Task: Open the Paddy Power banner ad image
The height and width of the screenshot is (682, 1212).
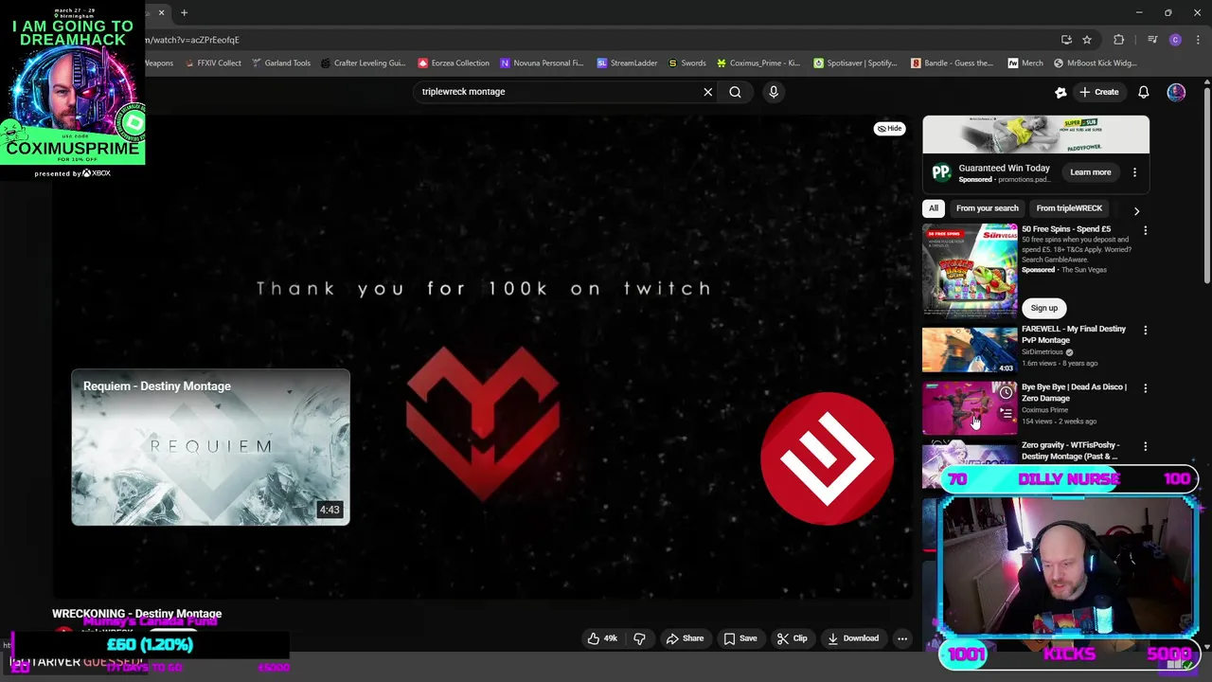Action: (x=1036, y=135)
